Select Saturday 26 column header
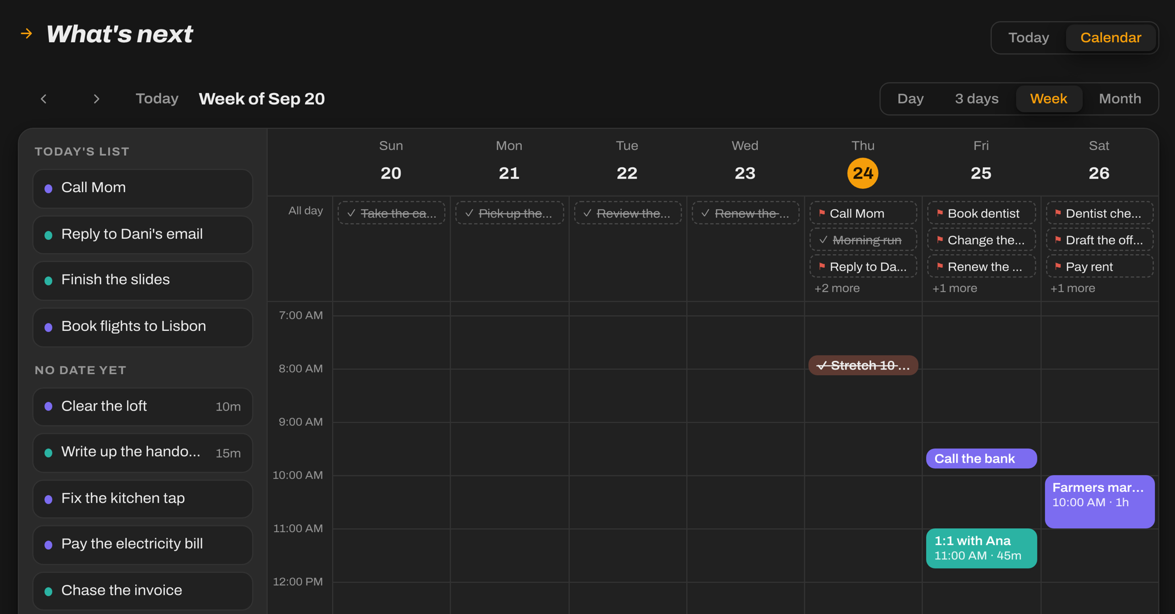 [1099, 162]
